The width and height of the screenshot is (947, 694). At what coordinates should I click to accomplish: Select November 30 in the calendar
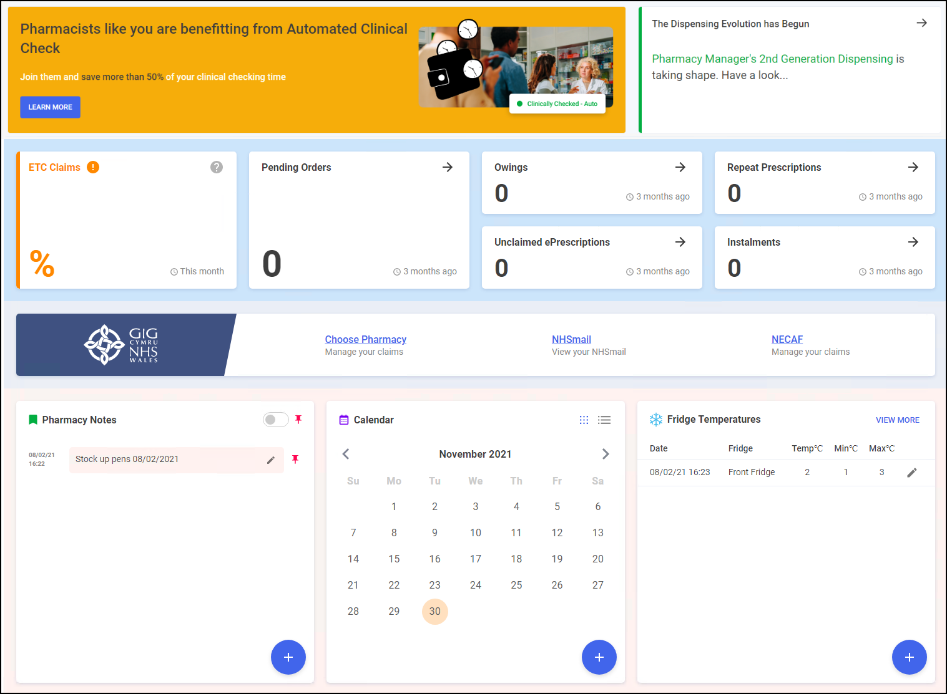[435, 612]
